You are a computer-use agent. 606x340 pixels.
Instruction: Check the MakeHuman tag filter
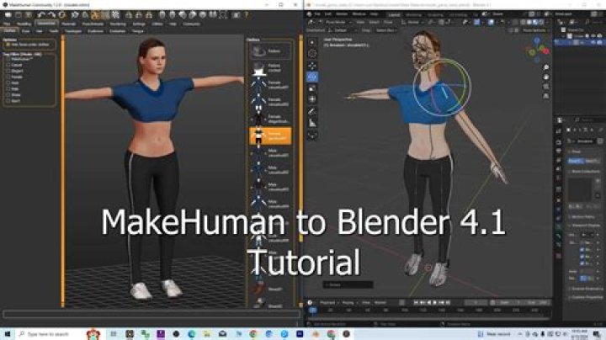[8, 60]
